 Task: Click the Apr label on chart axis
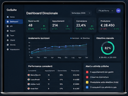(52, 58)
